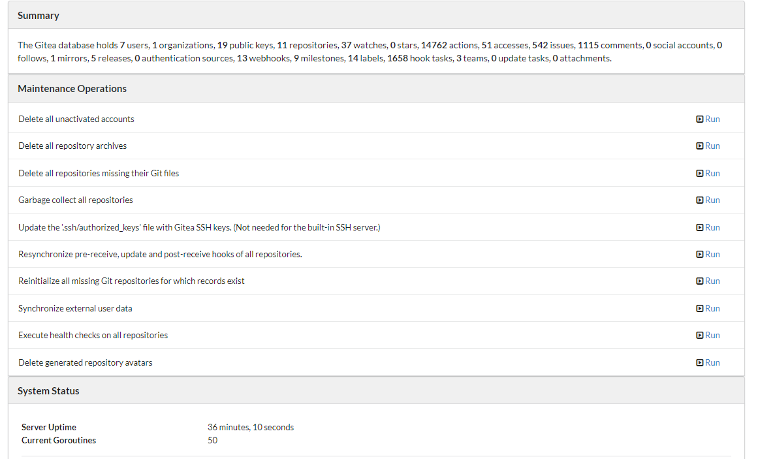This screenshot has height=459, width=758.
Task: Run resynchronization of repository hooks
Action: point(712,255)
